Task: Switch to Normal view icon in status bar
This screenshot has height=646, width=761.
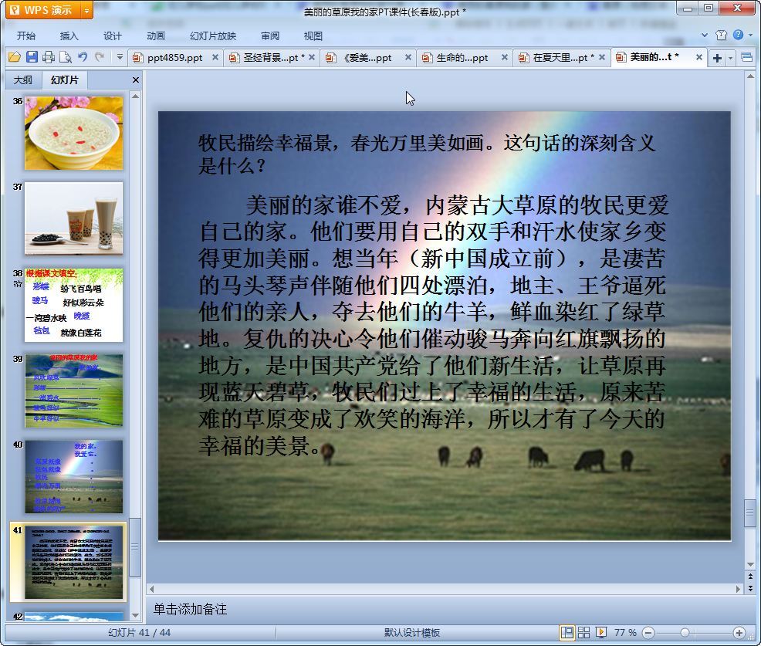Action: tap(567, 632)
